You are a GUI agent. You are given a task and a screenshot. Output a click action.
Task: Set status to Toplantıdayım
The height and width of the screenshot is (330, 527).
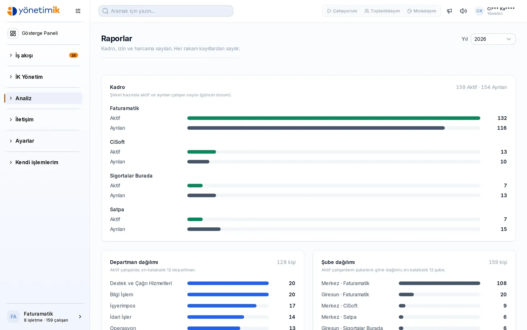382,11
